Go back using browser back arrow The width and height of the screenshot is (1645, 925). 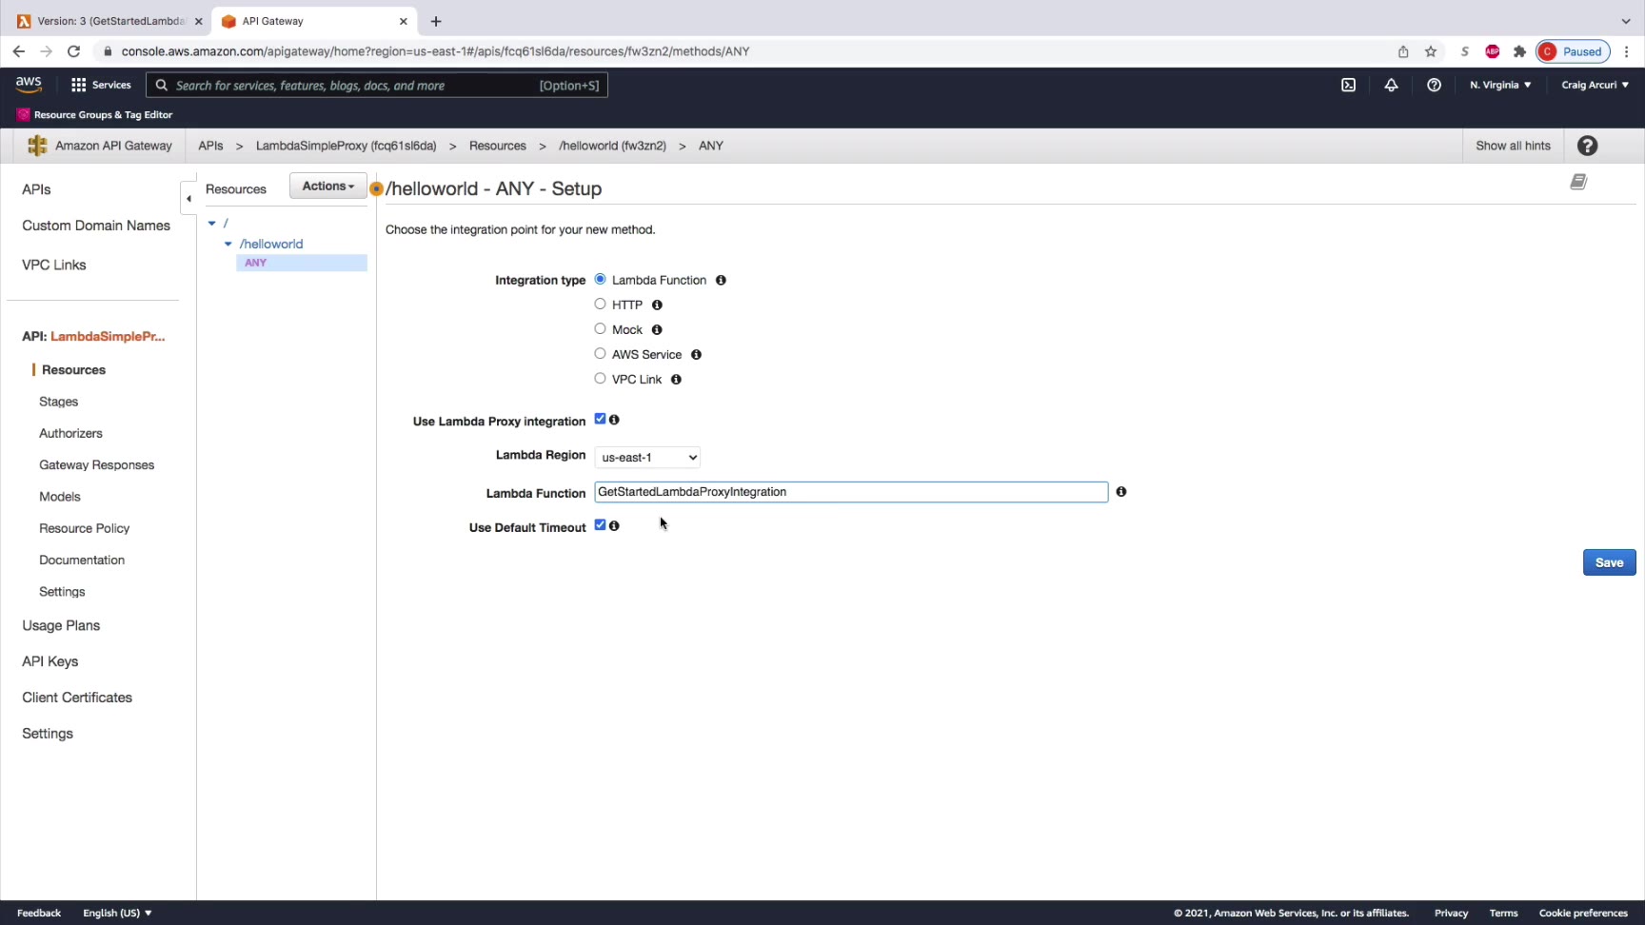(19, 51)
